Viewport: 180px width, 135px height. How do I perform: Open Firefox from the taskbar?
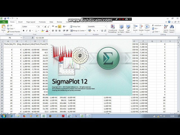point(24,116)
